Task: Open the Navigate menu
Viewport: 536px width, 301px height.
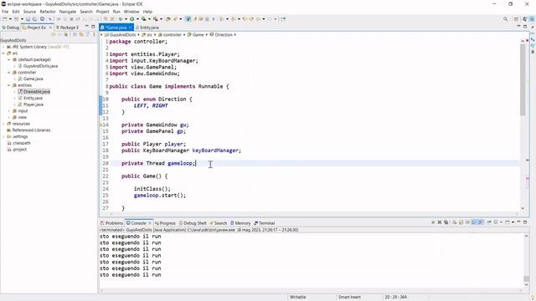Action: click(x=68, y=12)
